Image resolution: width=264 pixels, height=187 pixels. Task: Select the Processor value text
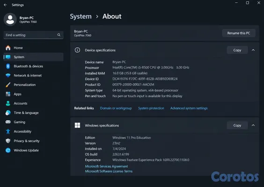[151, 67]
